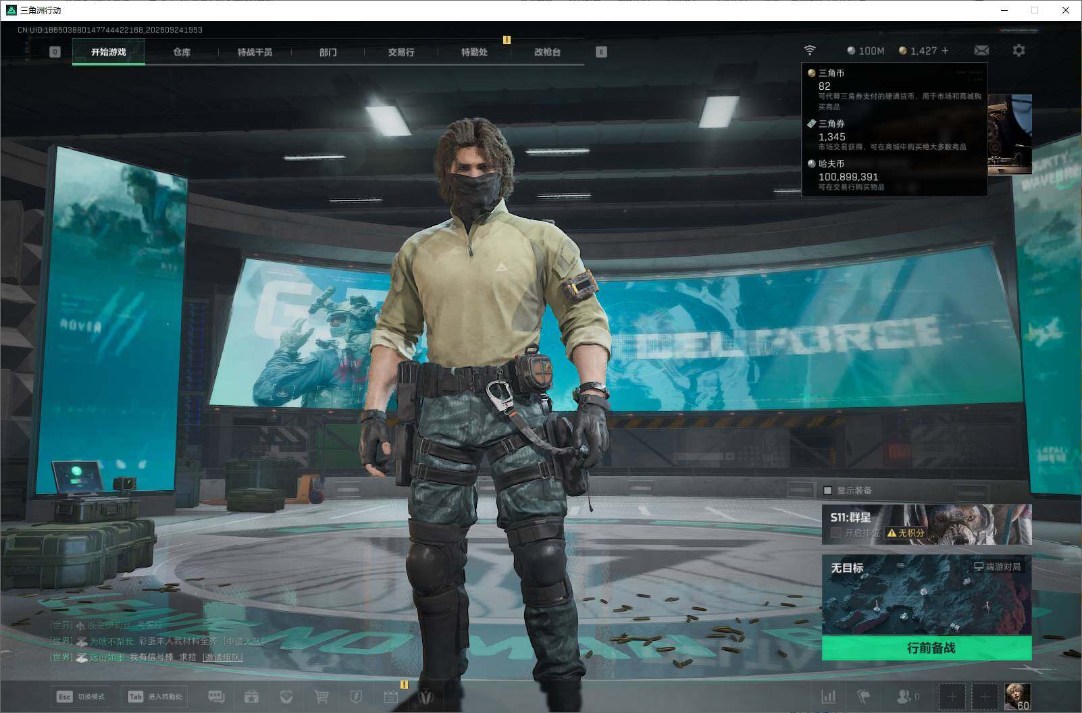Maximize the 三角洲行动 window

pos(1035,10)
